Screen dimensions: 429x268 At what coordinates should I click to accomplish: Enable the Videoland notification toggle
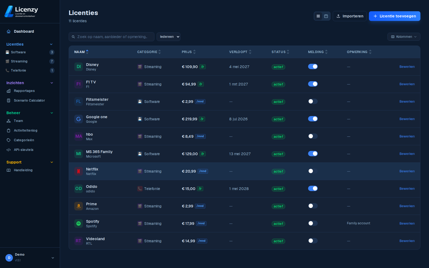point(313,241)
